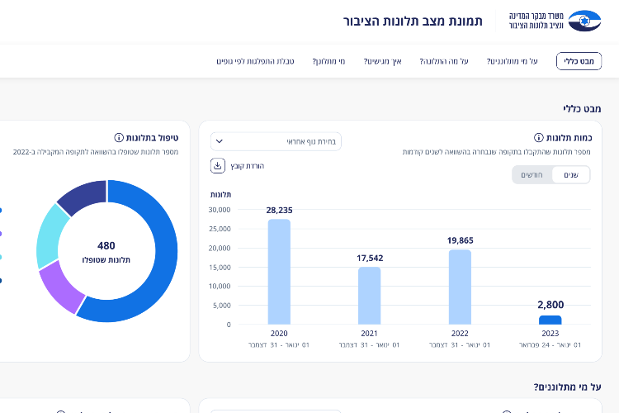
Task: Click the 19,865 value label
Action: [460, 240]
